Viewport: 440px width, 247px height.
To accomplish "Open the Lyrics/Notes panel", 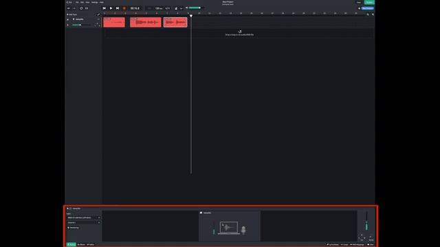I will point(333,244).
